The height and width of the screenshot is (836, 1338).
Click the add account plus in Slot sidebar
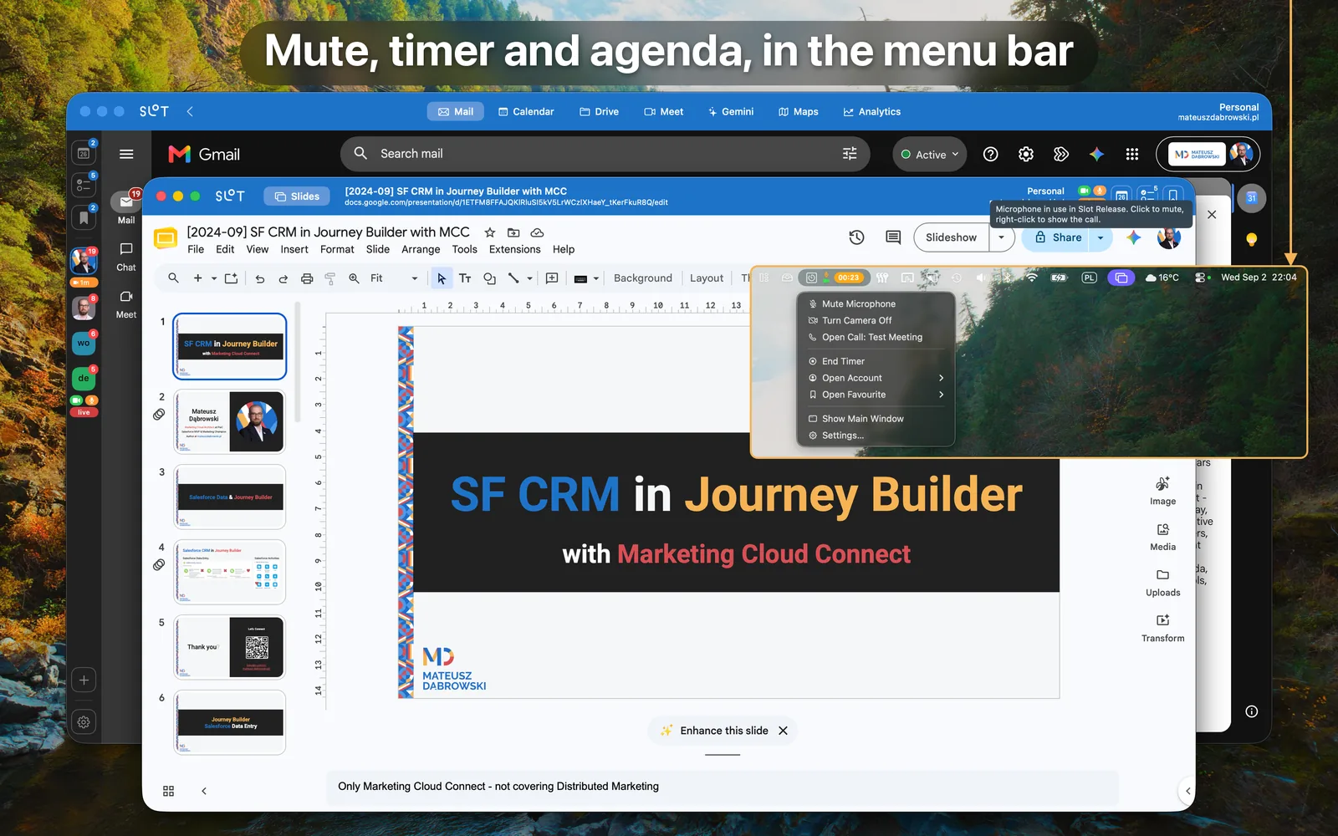[84, 680]
